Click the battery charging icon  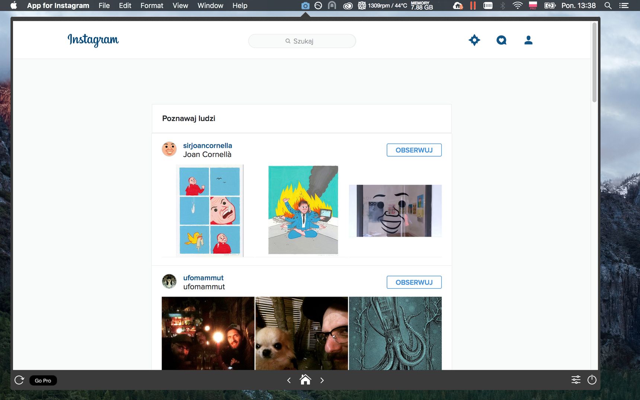[x=550, y=6]
